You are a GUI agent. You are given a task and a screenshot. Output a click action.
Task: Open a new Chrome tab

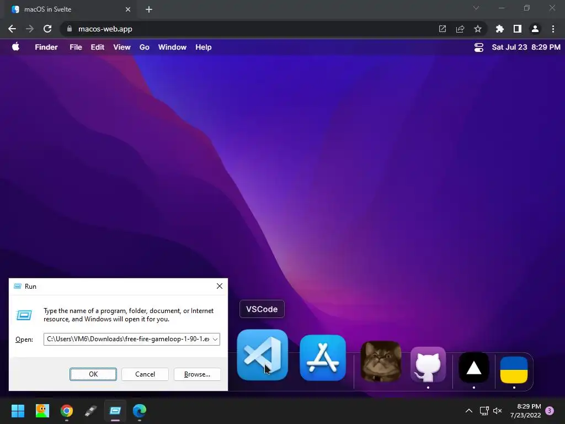pos(149,9)
